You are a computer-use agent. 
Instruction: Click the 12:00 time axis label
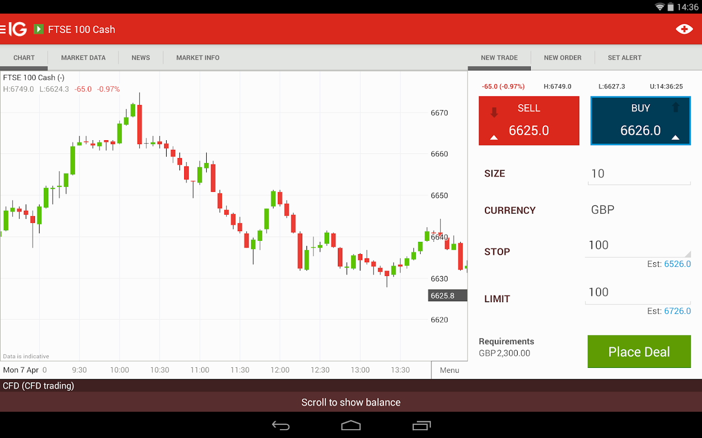pos(280,370)
